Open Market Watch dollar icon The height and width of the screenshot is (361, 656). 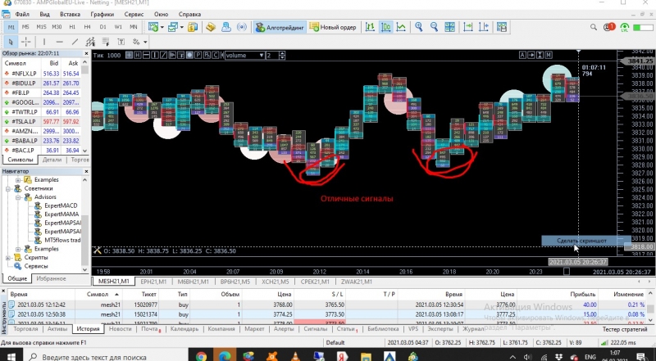tap(193, 27)
